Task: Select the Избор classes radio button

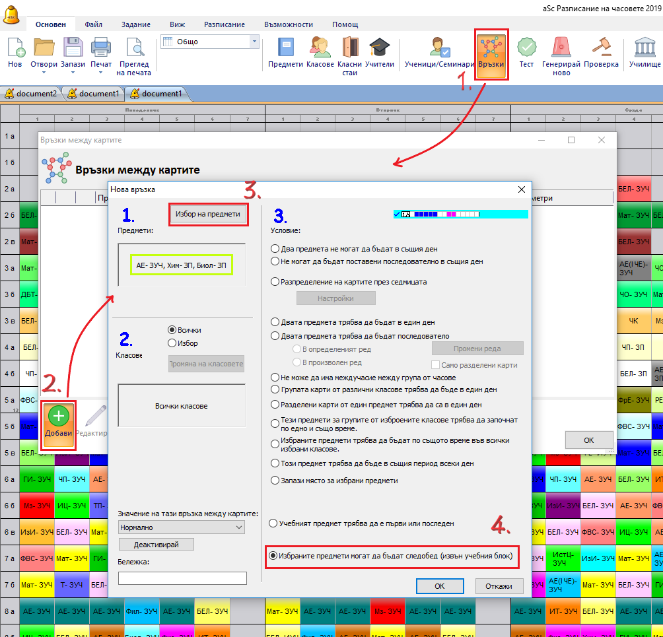Action: 172,343
